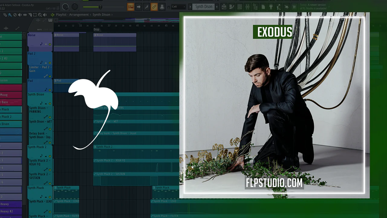Select the paint brush tool
The image size is (387, 218).
[10, 15]
